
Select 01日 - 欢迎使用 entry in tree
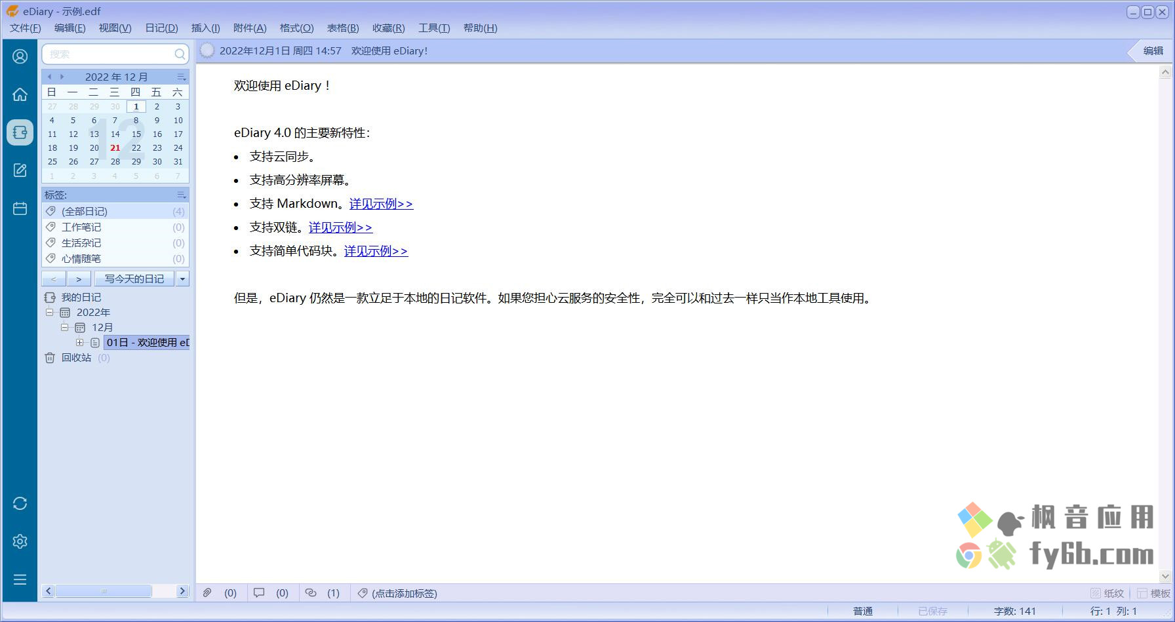(147, 342)
